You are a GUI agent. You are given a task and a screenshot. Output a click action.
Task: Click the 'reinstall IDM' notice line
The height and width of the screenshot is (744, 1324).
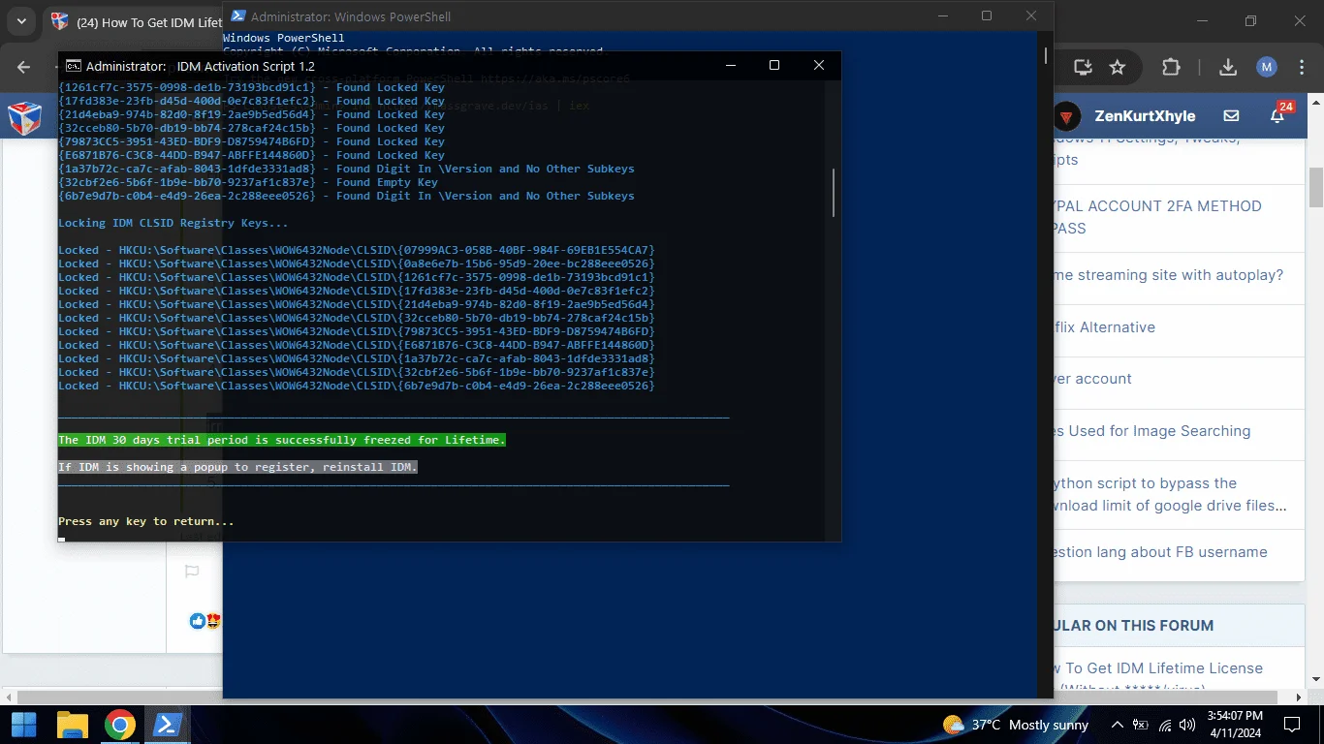[237, 467]
